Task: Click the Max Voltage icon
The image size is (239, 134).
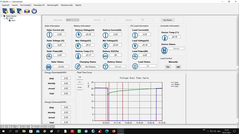Action: coord(78,46)
